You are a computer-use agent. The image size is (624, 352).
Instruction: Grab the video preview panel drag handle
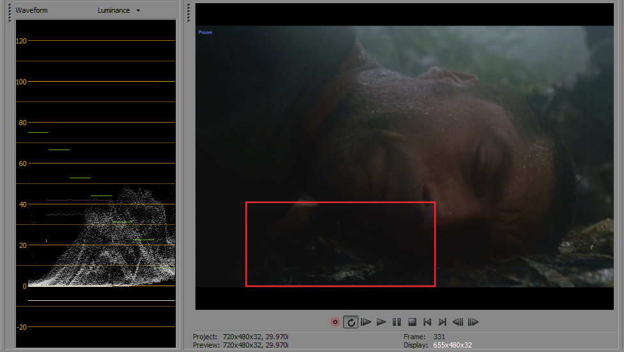188,13
